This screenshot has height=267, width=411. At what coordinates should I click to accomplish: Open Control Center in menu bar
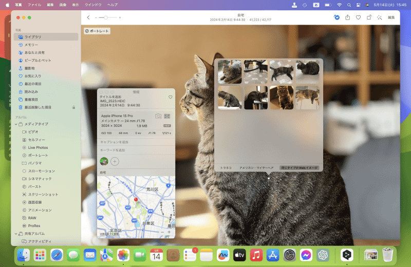point(359,5)
